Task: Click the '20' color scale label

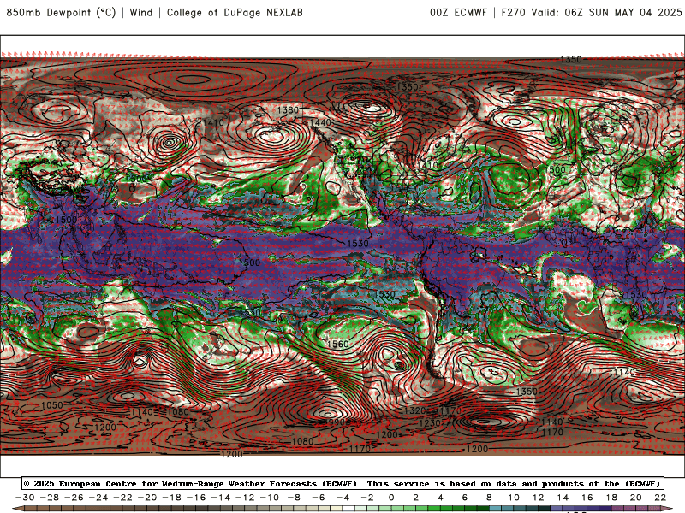Action: pyautogui.click(x=636, y=498)
